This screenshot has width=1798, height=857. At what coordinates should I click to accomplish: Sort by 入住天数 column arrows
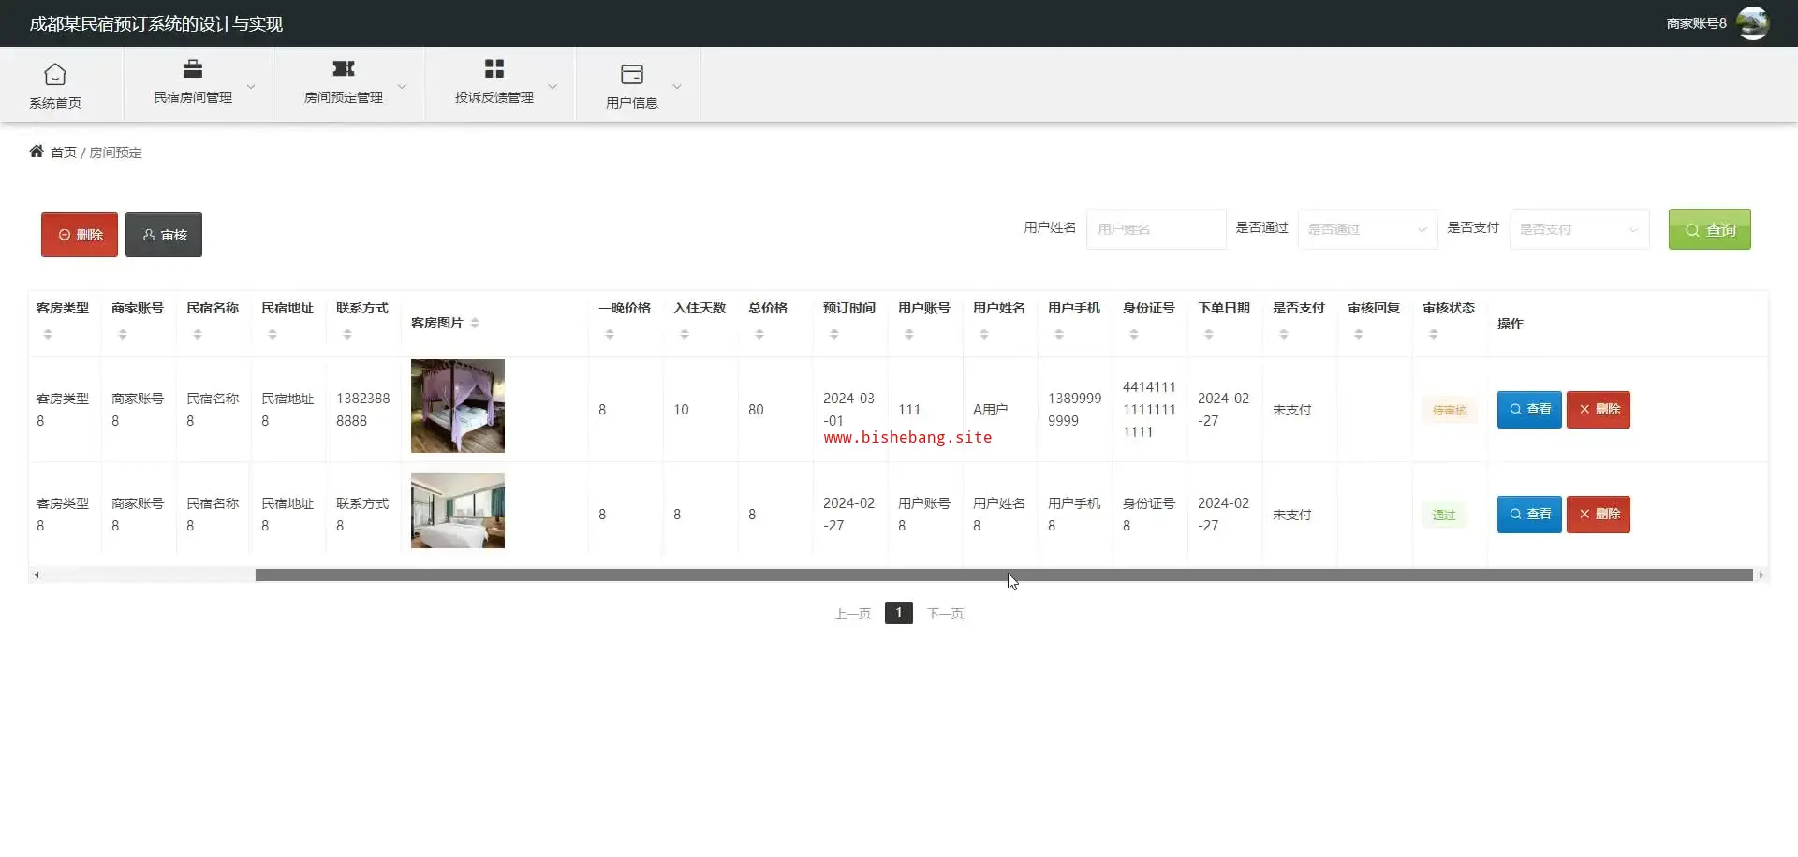pyautogui.click(x=685, y=334)
